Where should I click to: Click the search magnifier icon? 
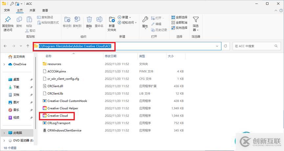point(276,46)
